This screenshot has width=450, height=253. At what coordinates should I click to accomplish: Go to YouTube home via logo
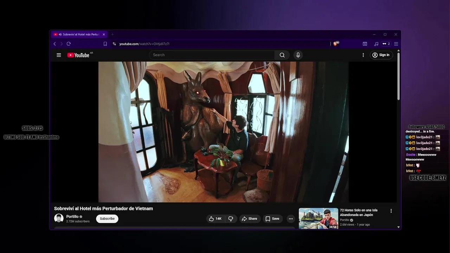[x=78, y=55]
